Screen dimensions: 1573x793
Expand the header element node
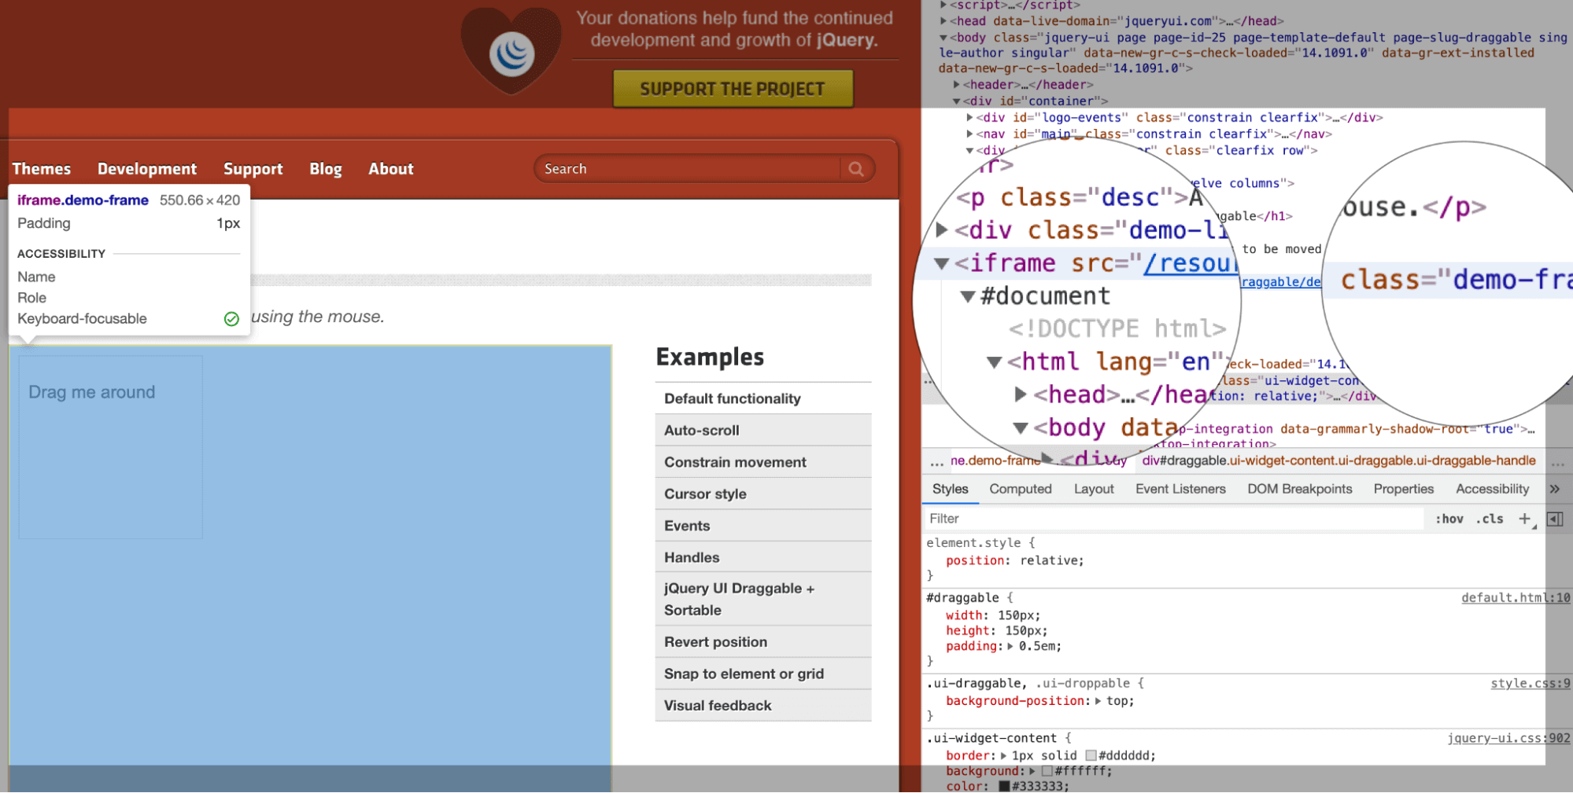[x=957, y=85]
